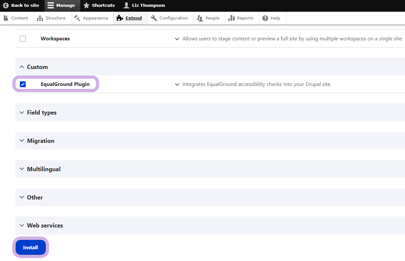Click the Content page icon

click(6, 18)
